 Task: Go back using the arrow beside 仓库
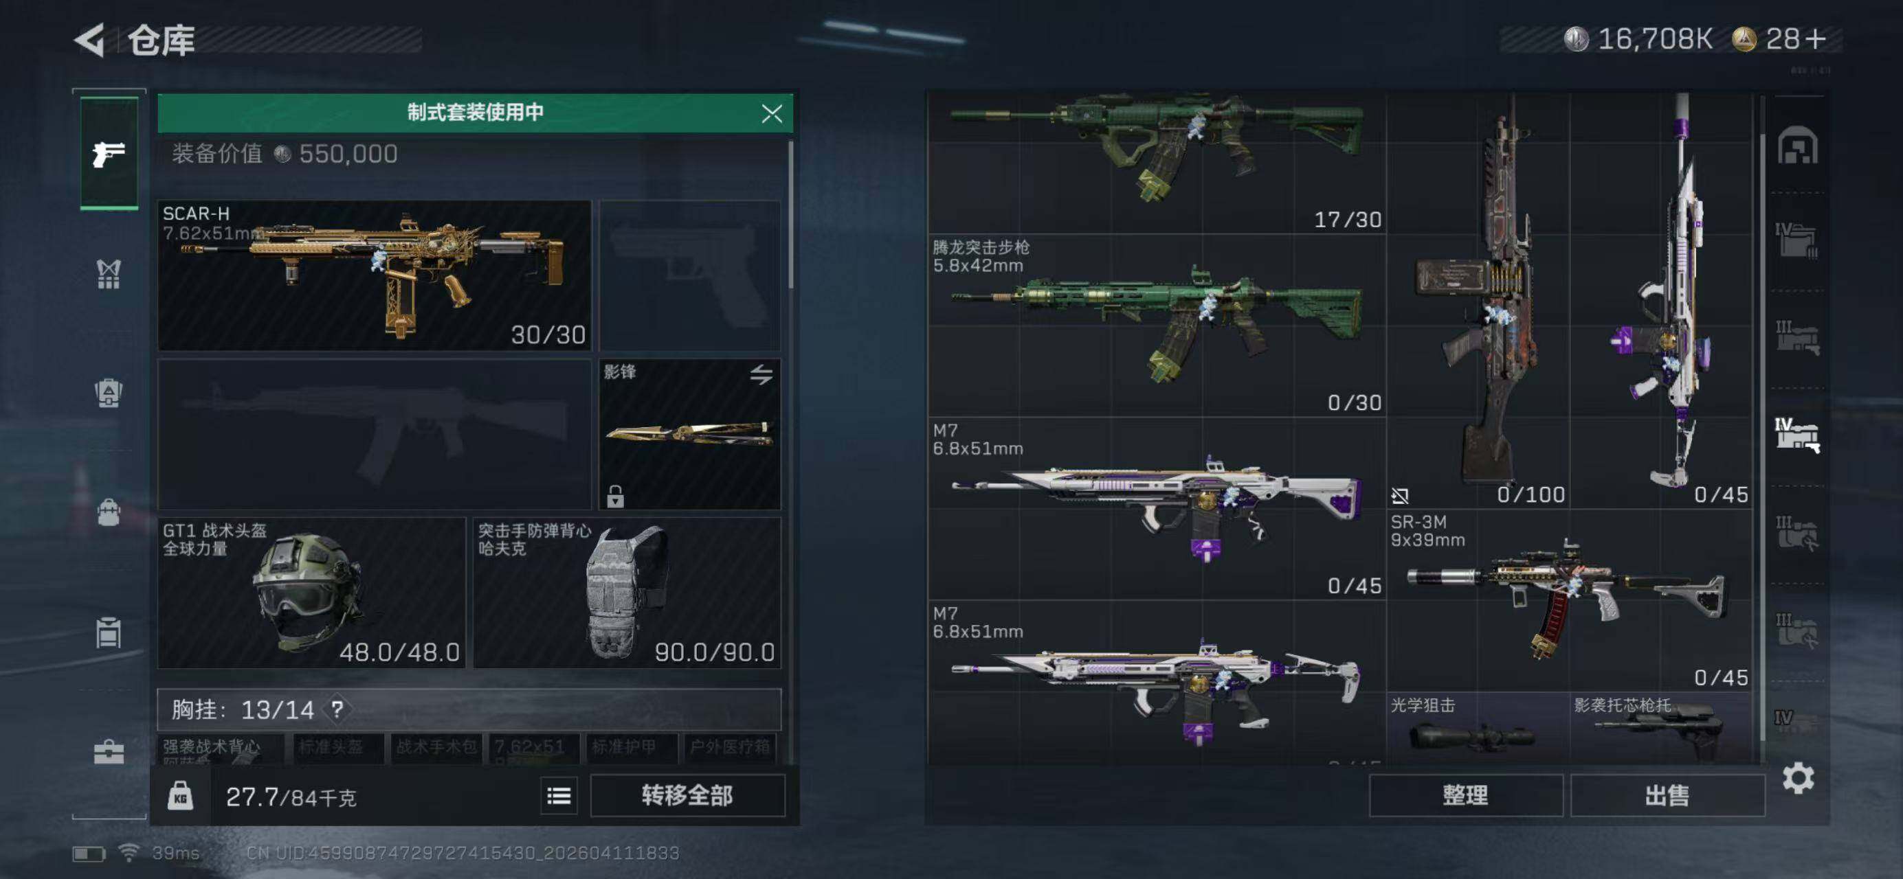coord(90,40)
